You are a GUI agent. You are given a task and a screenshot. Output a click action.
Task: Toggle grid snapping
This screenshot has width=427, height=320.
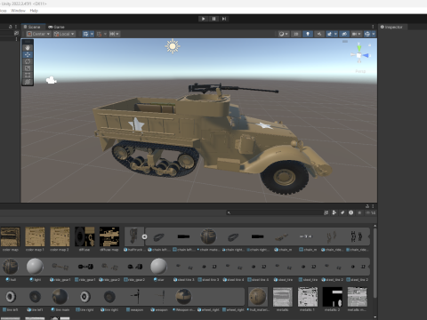[x=99, y=34]
